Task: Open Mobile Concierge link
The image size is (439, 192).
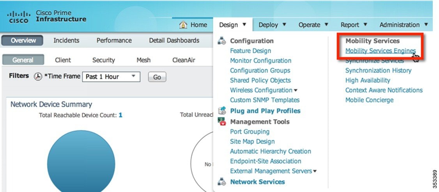Action: tap(370, 100)
